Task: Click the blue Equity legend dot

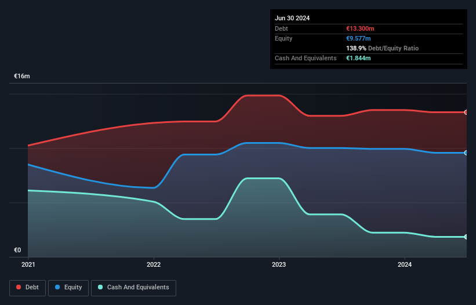Action: click(57, 287)
